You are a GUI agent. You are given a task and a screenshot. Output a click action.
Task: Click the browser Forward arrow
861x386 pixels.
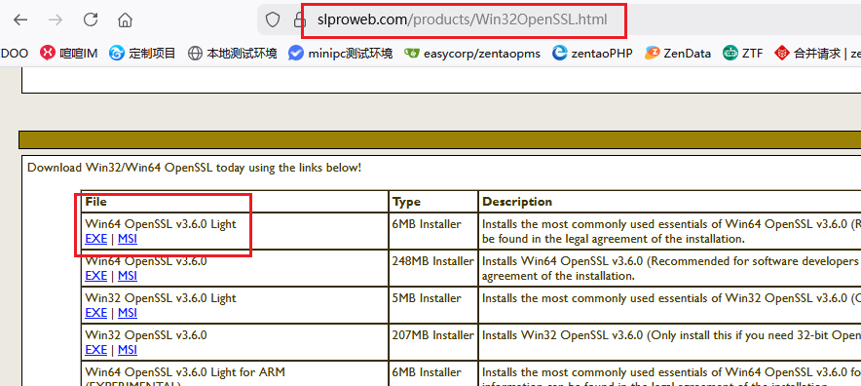56,20
